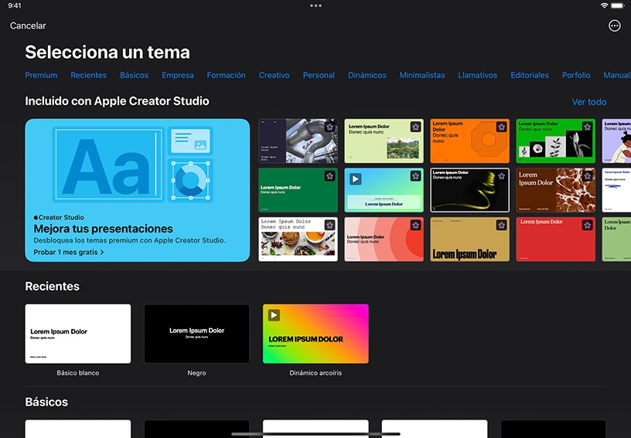Jump to the Personal category
The height and width of the screenshot is (438, 631).
tap(319, 75)
